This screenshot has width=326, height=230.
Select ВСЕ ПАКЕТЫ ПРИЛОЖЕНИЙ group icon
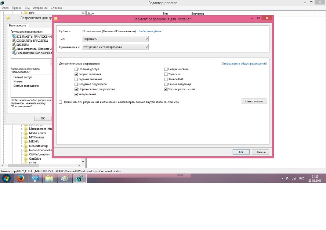coord(14,37)
